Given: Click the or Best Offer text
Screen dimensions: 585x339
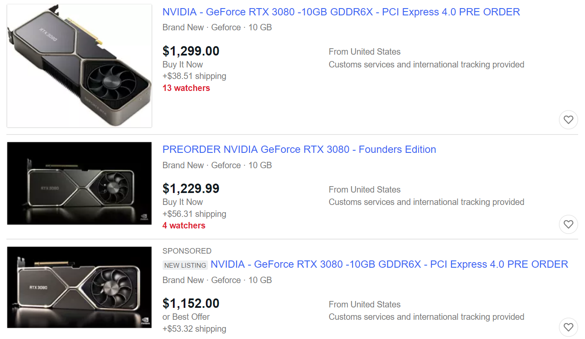Looking at the screenshot, I should tap(186, 317).
